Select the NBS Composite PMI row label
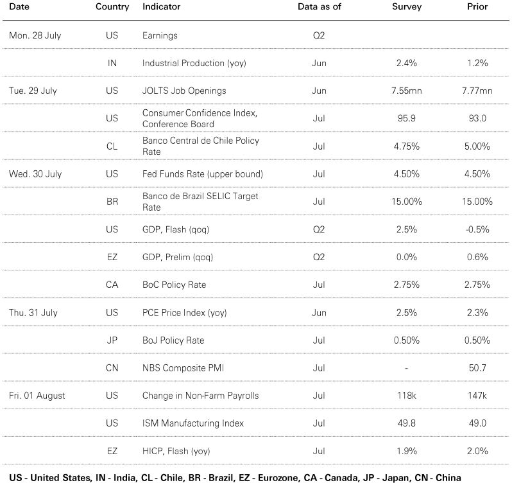This screenshot has height=485, width=512. click(183, 368)
